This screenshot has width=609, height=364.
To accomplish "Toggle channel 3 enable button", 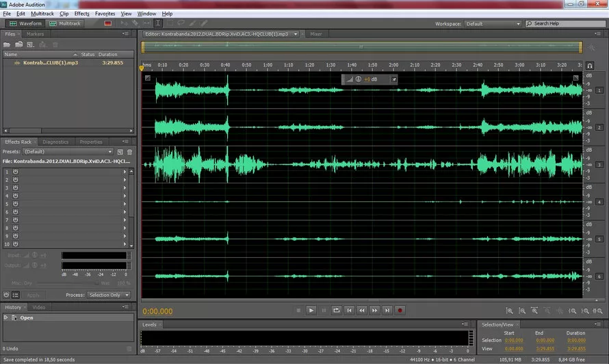I will tap(599, 165).
